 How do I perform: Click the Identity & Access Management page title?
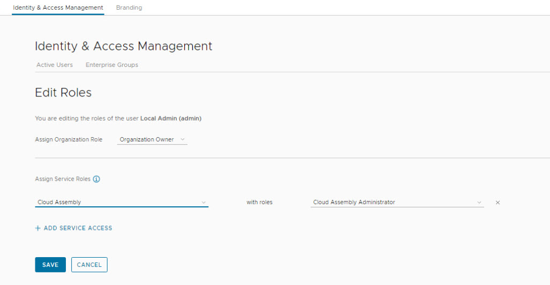point(124,46)
